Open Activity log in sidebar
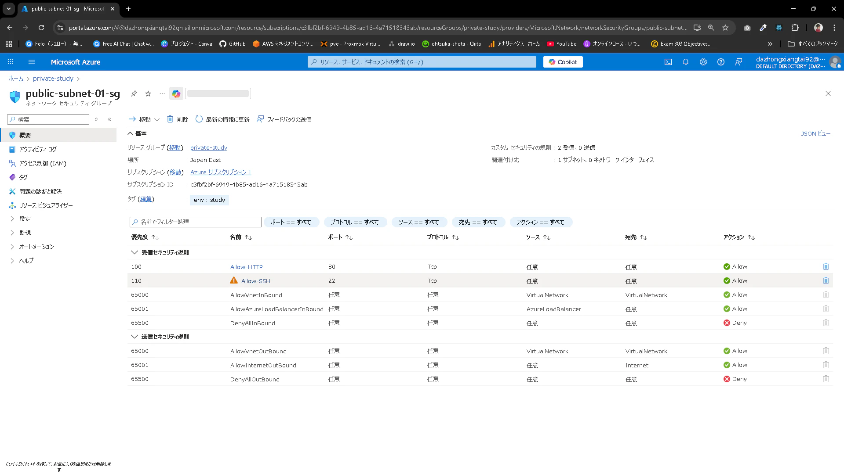Viewport: 844px width, 474px height. 37,149
